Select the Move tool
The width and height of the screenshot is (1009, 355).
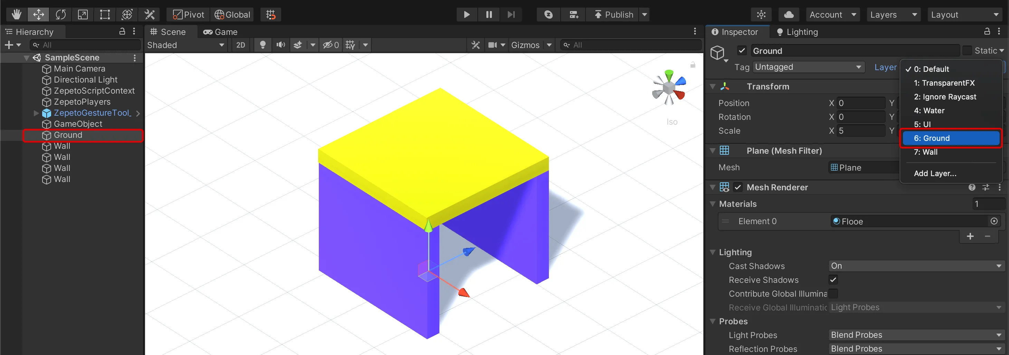(38, 15)
